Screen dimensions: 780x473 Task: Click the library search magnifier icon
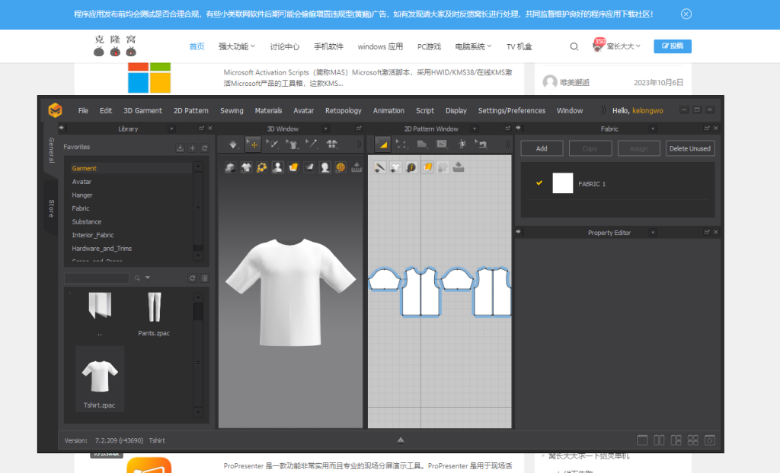(x=137, y=278)
